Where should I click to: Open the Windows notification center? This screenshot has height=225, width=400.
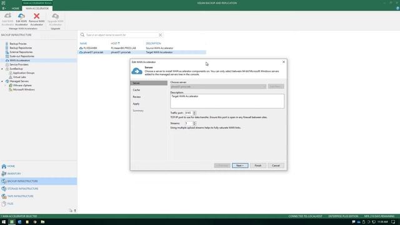coord(393,222)
